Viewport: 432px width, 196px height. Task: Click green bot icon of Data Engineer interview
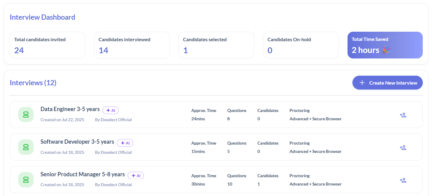coord(26,114)
